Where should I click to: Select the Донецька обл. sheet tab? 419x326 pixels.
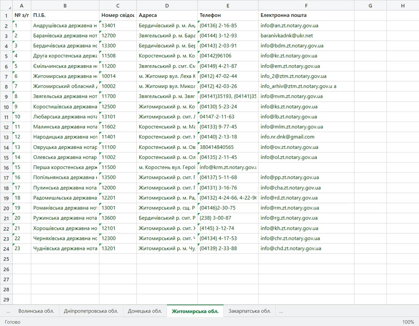(145, 311)
